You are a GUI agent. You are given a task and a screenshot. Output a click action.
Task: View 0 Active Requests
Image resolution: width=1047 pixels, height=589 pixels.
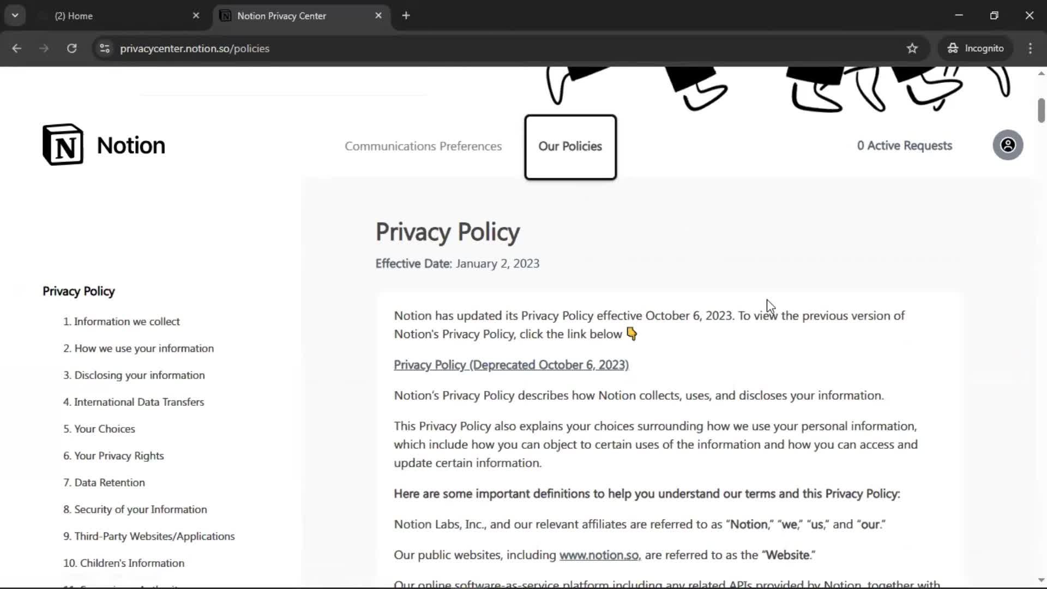coord(904,146)
